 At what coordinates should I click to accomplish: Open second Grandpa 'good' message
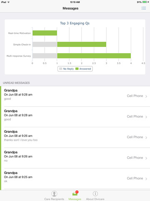tap(75, 117)
